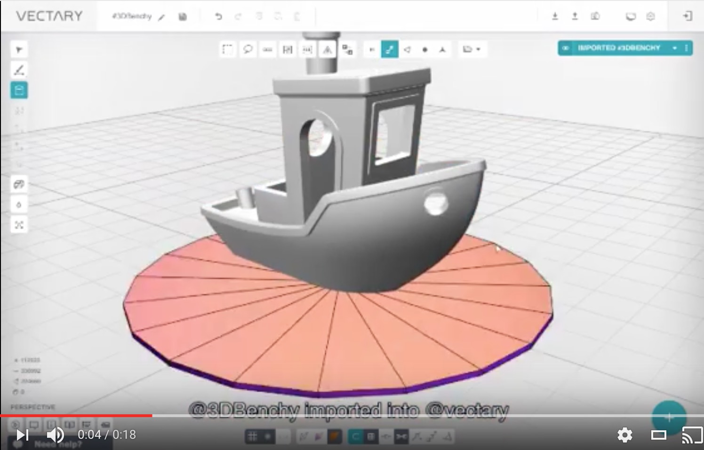Click the highlighted teal tool in left toolbar
Viewport: 704px width, 450px height.
point(19,90)
